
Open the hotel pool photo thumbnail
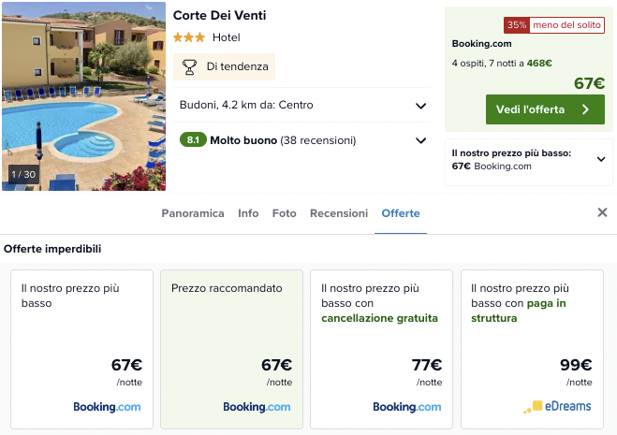pos(83,94)
